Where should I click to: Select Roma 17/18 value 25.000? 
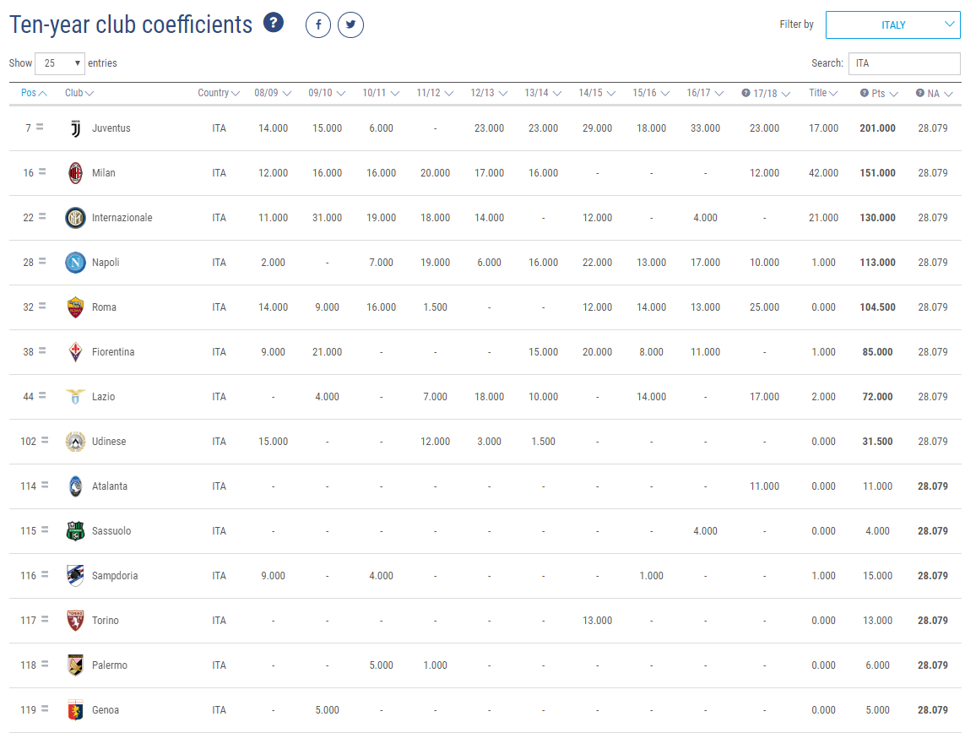(x=764, y=307)
